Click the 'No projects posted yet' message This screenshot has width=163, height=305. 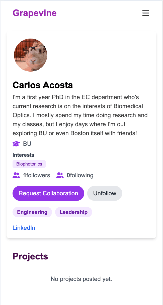[x=81, y=279]
